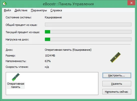Open the Параметры menu
Viewport: 137px width, 101px height.
point(39,10)
